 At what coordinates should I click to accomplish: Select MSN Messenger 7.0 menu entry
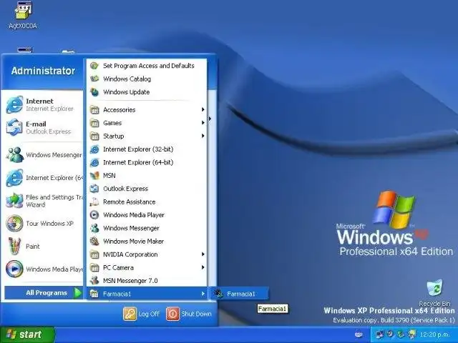tap(147, 281)
